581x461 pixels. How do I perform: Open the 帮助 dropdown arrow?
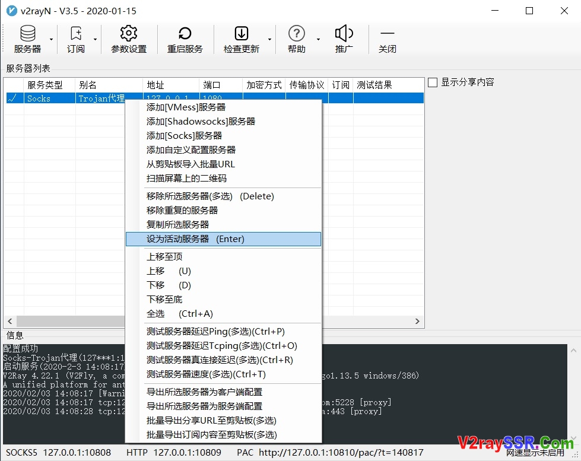coord(317,39)
